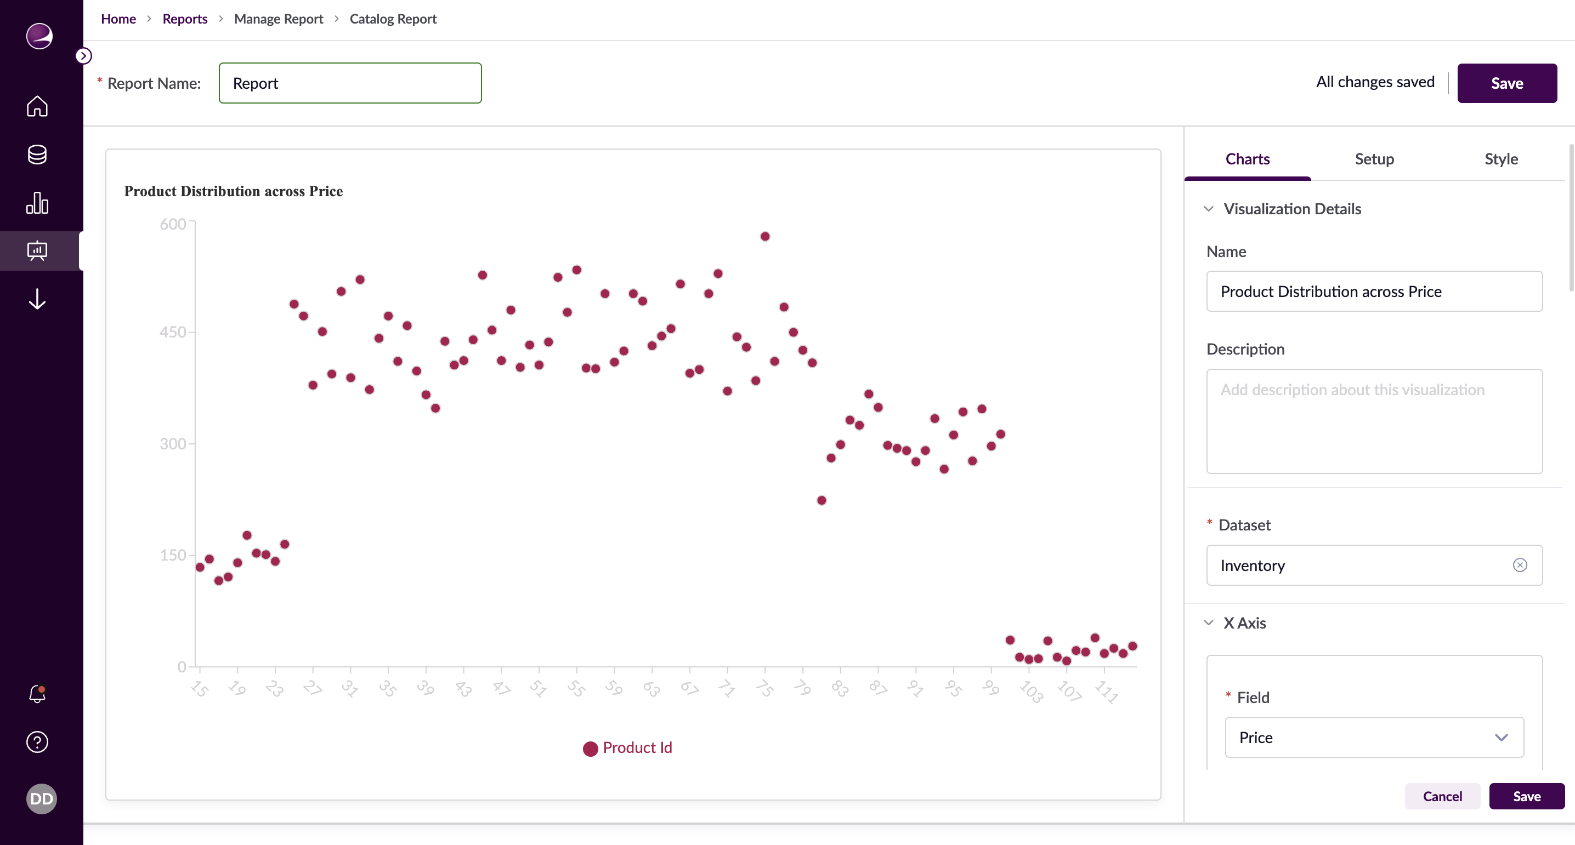Image resolution: width=1575 pixels, height=845 pixels.
Task: Open the Home icon in the sidebar
Action: click(37, 106)
